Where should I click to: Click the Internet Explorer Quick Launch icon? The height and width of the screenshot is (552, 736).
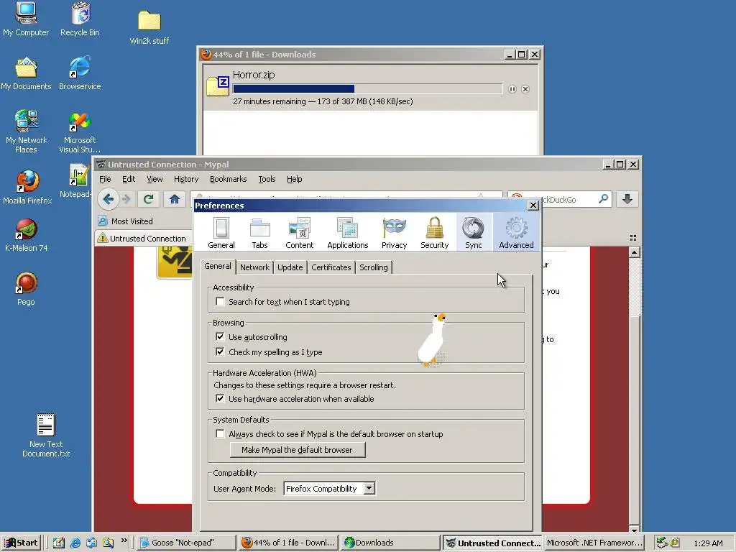(x=75, y=543)
